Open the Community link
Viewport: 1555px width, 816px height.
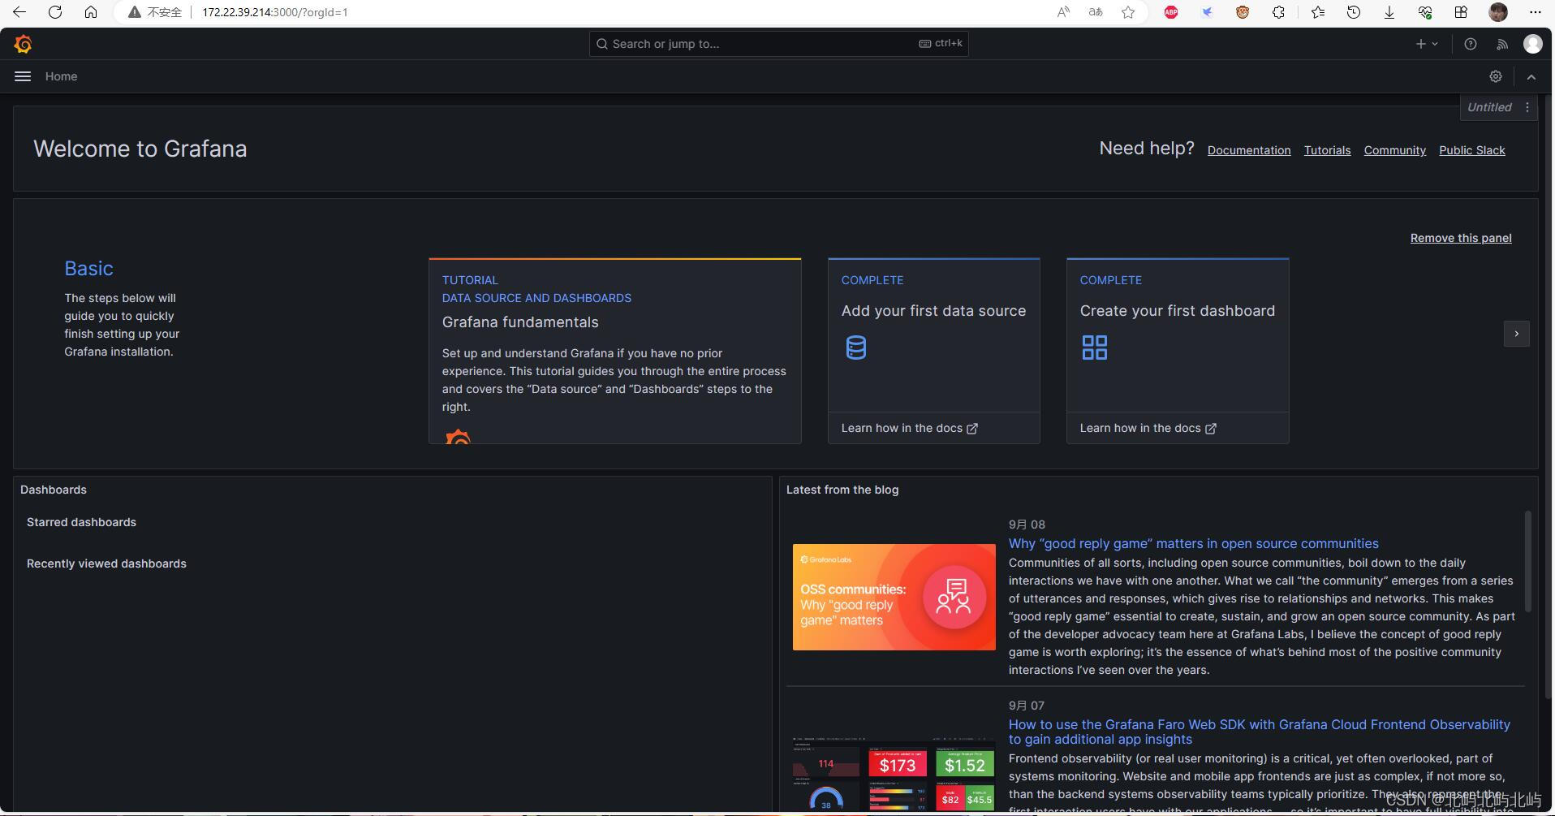pyautogui.click(x=1394, y=150)
